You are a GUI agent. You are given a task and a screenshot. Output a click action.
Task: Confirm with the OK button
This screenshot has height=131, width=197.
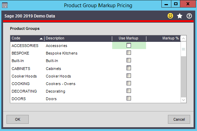tap(17, 119)
